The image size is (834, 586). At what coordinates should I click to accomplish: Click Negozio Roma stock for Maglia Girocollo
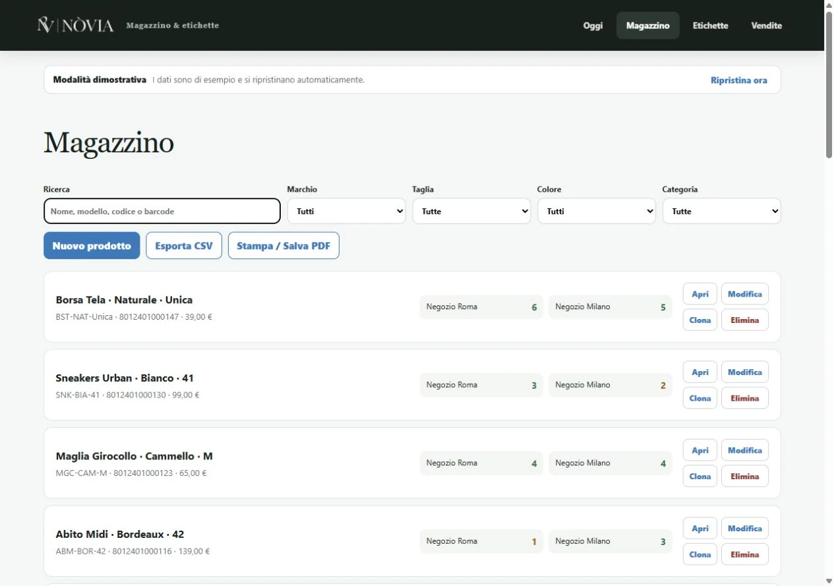coord(481,463)
